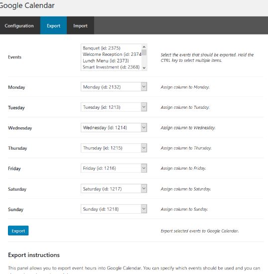Open the Friday column dropdown
This screenshot has height=274, width=268.
click(x=114, y=168)
